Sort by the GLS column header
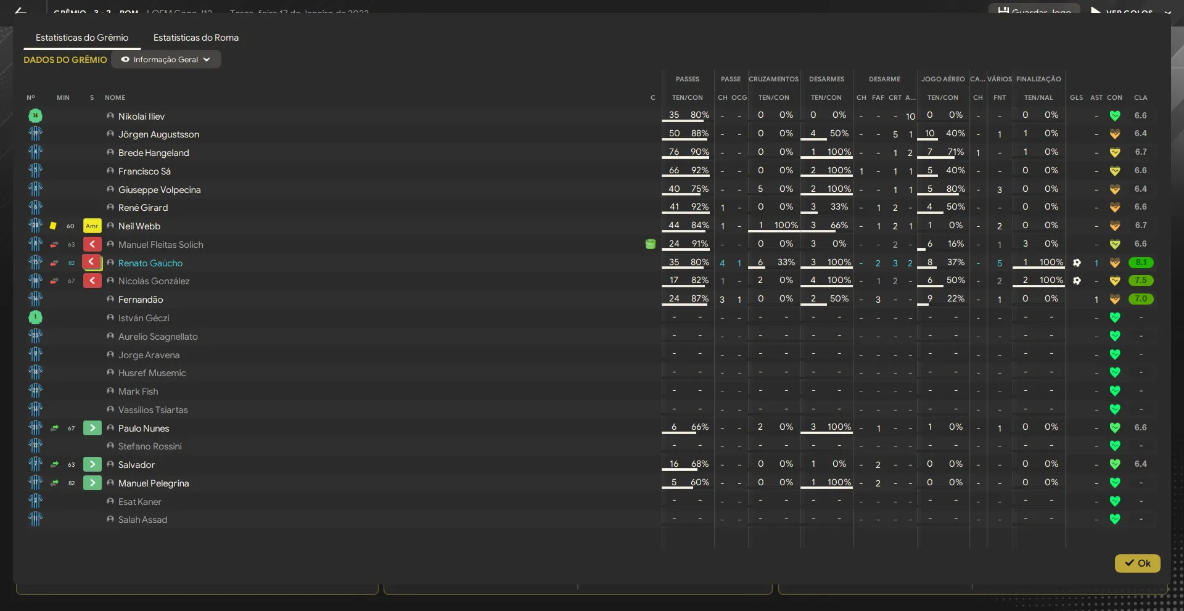Screen dimensions: 1184x611 (x=1076, y=97)
